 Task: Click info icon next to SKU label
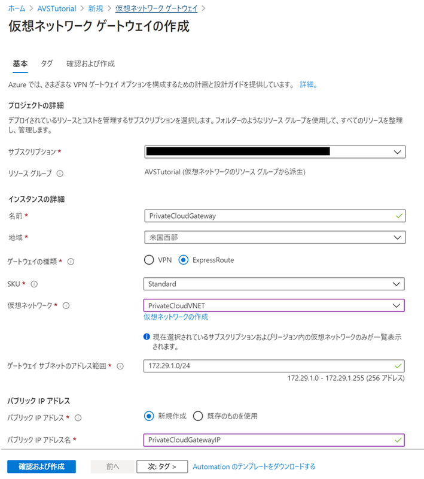(x=33, y=284)
